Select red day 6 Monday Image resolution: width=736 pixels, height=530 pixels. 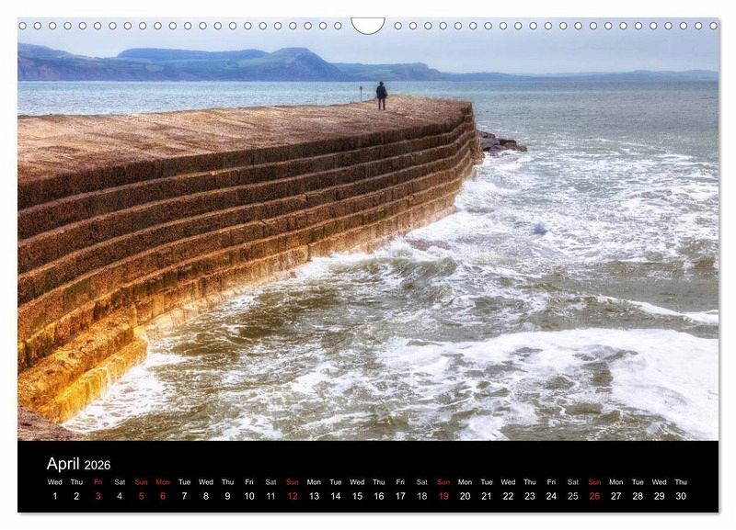click(x=163, y=496)
